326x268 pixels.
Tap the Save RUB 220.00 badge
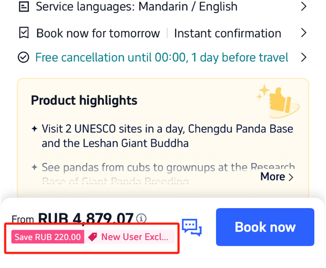48,237
